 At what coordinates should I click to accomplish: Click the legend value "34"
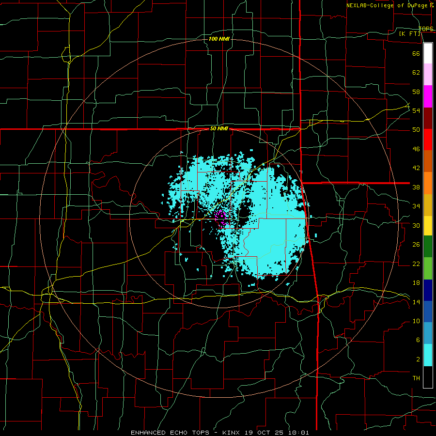tap(416, 206)
